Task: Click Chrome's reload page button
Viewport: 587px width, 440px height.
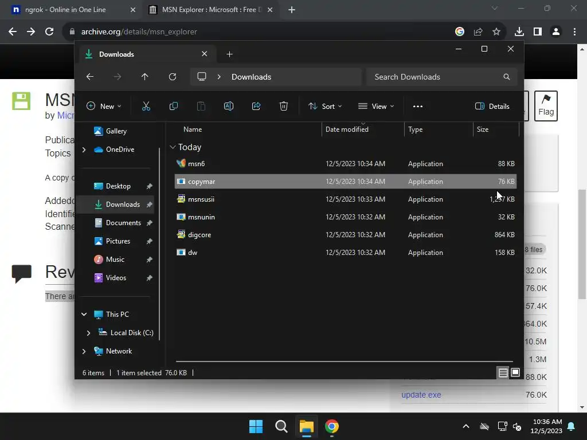Action: [49, 32]
